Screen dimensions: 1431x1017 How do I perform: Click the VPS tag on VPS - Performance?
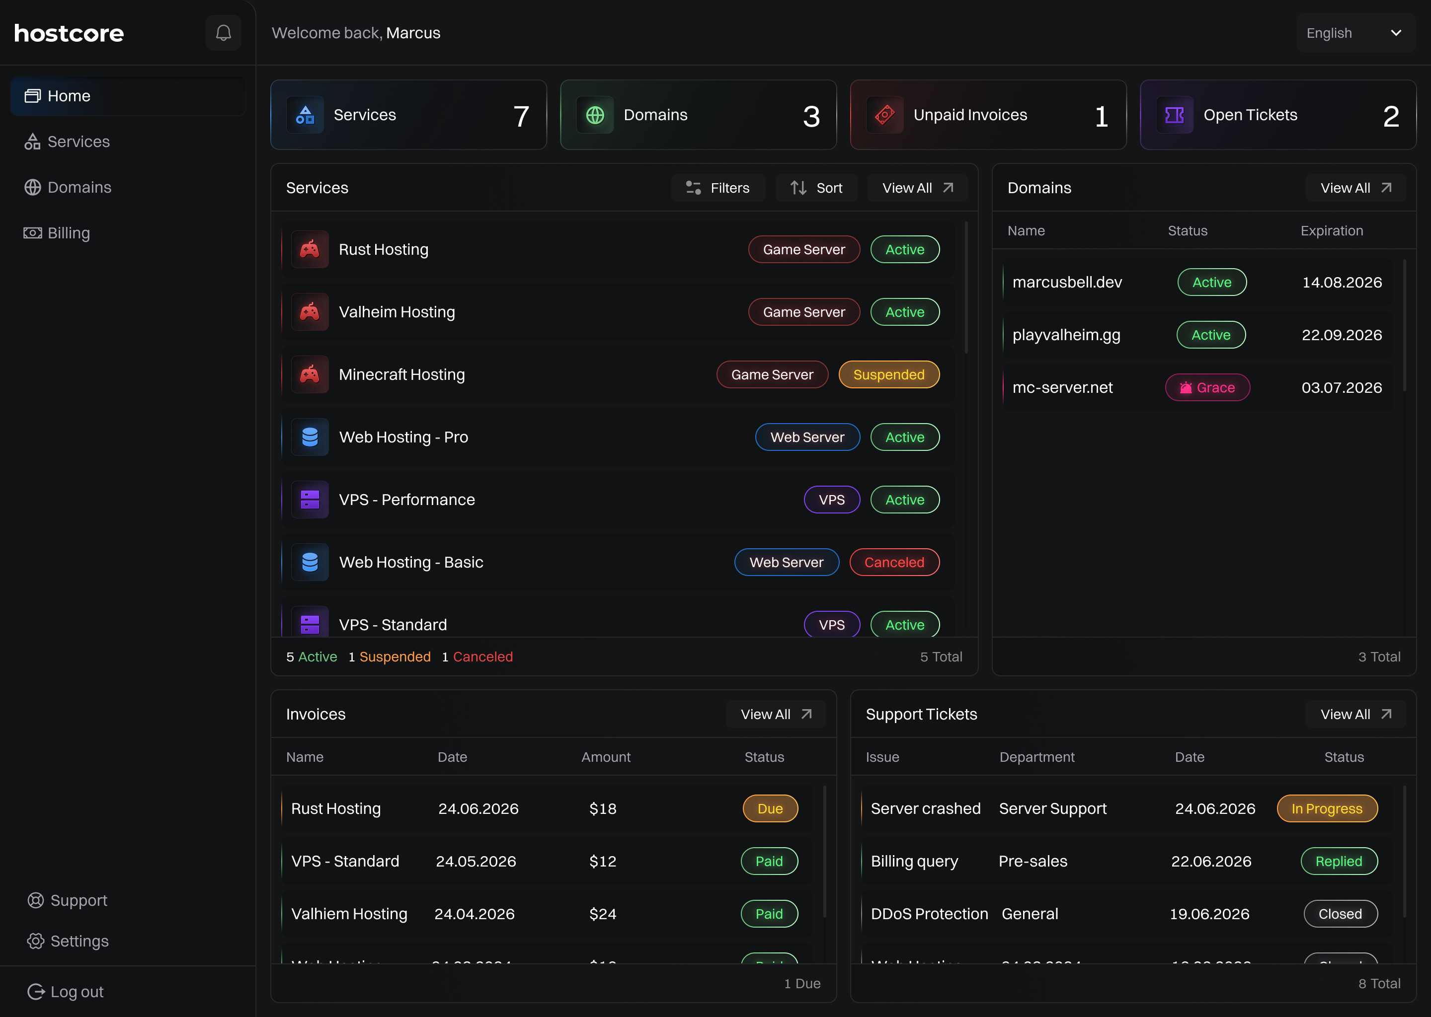(831, 500)
